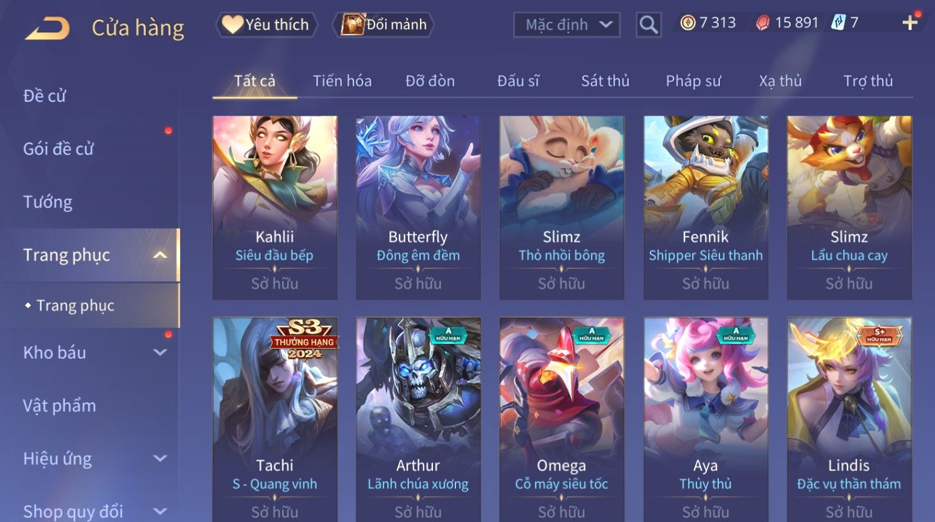This screenshot has width=935, height=522.
Task: Switch to the Pháp sư tab
Action: pos(693,81)
